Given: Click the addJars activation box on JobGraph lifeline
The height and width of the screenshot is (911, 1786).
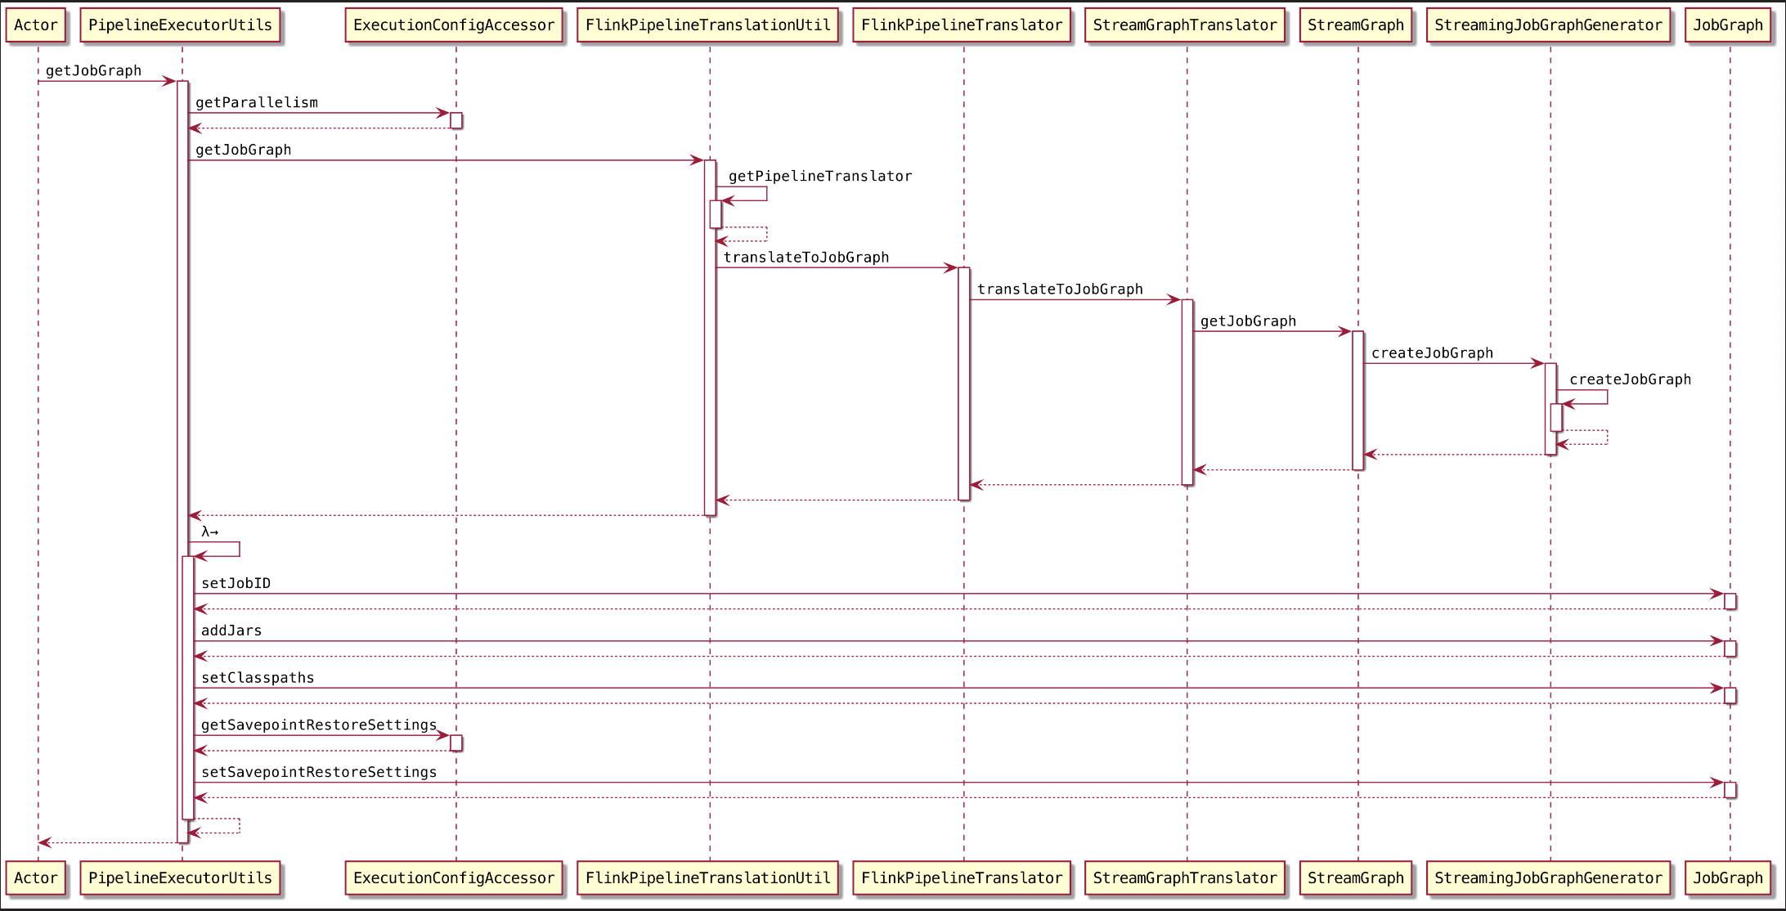Looking at the screenshot, I should pos(1730,649).
